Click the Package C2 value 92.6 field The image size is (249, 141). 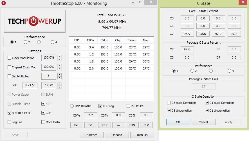(x=187, y=49)
